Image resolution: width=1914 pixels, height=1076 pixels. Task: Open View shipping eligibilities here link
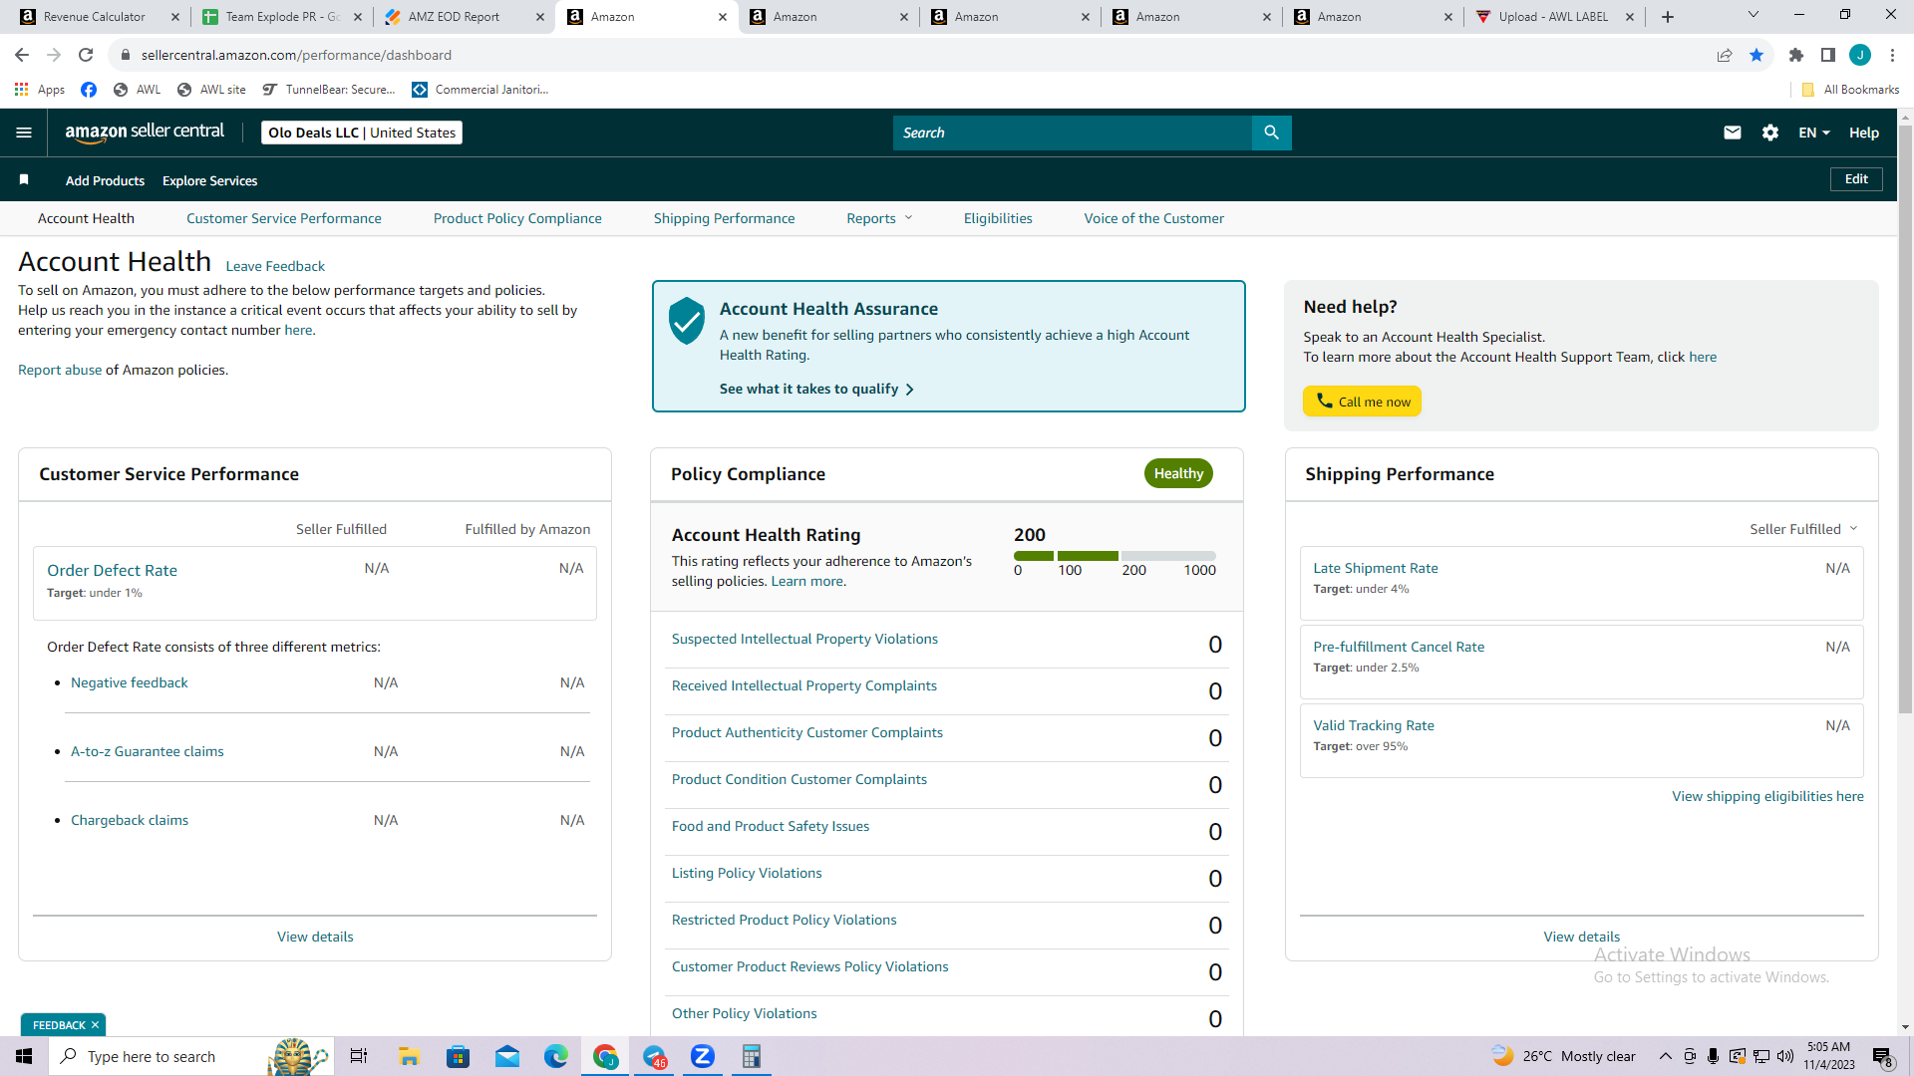[x=1767, y=796]
